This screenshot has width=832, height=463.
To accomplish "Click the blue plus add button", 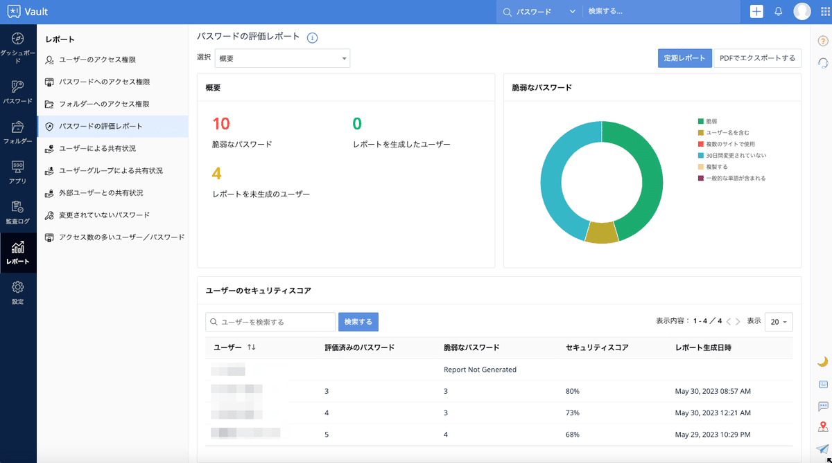I will [x=756, y=12].
